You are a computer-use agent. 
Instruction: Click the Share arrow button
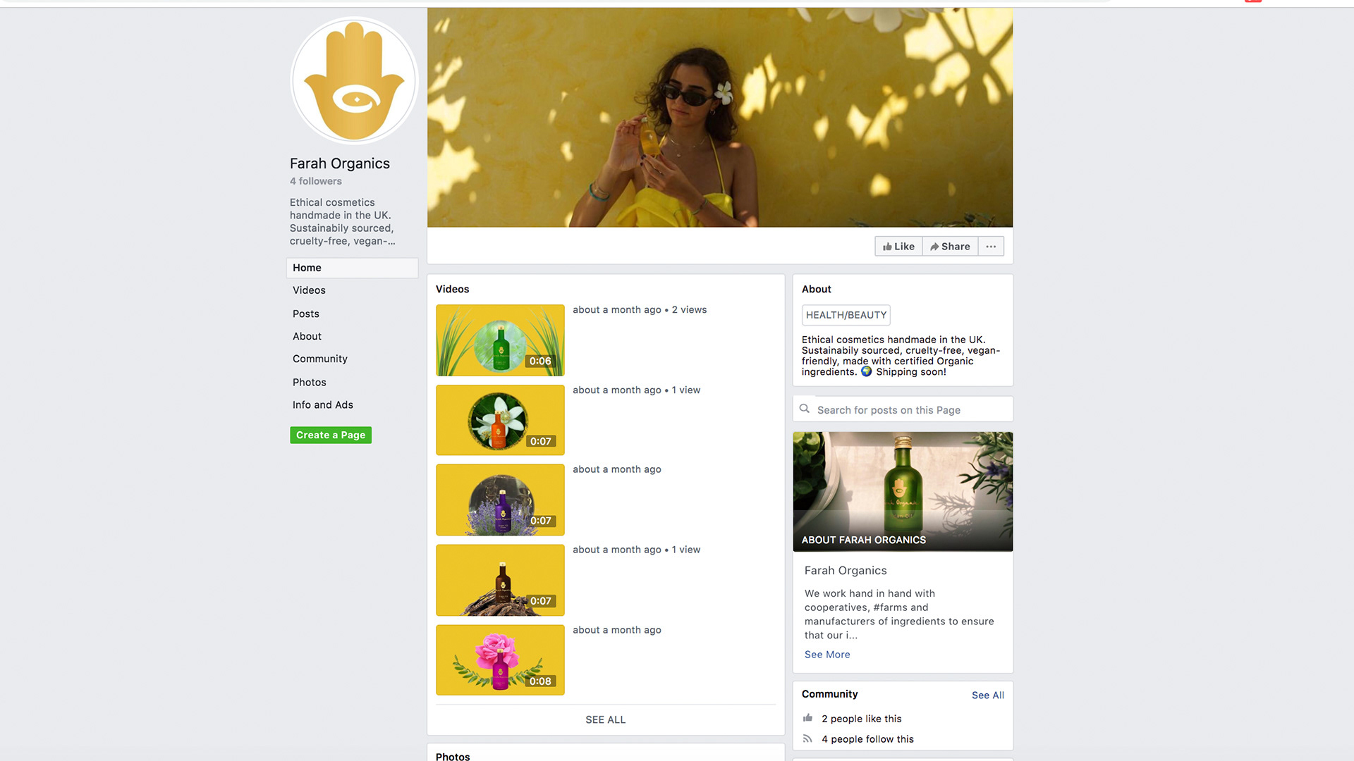950,247
